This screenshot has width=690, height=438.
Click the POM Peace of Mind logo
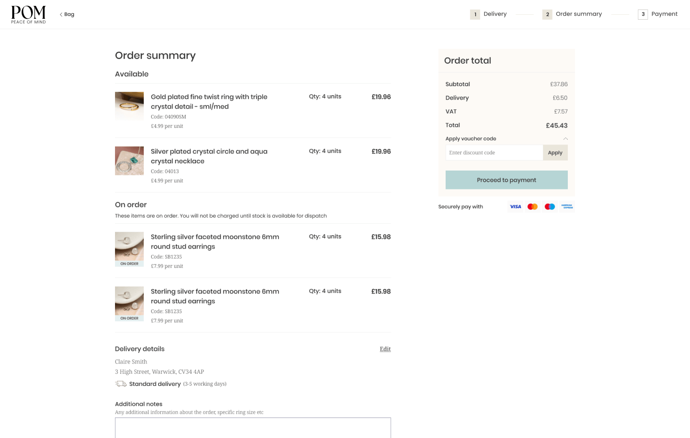coord(28,14)
